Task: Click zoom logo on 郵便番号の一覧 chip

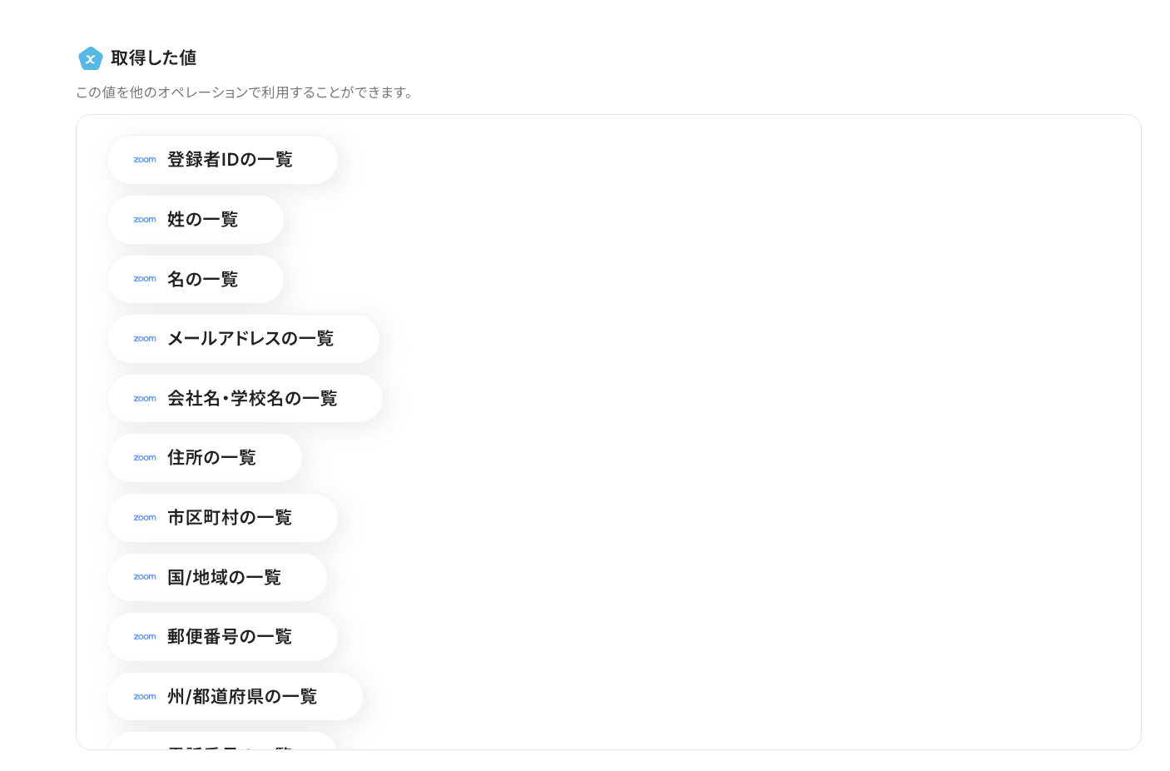Action: (145, 637)
